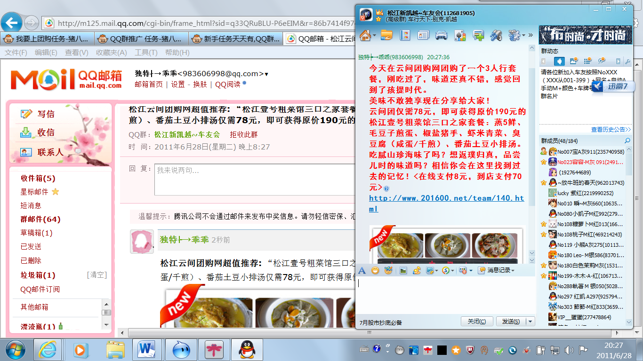Click the 设置 link in mail header
The image size is (643, 361).
tap(178, 84)
